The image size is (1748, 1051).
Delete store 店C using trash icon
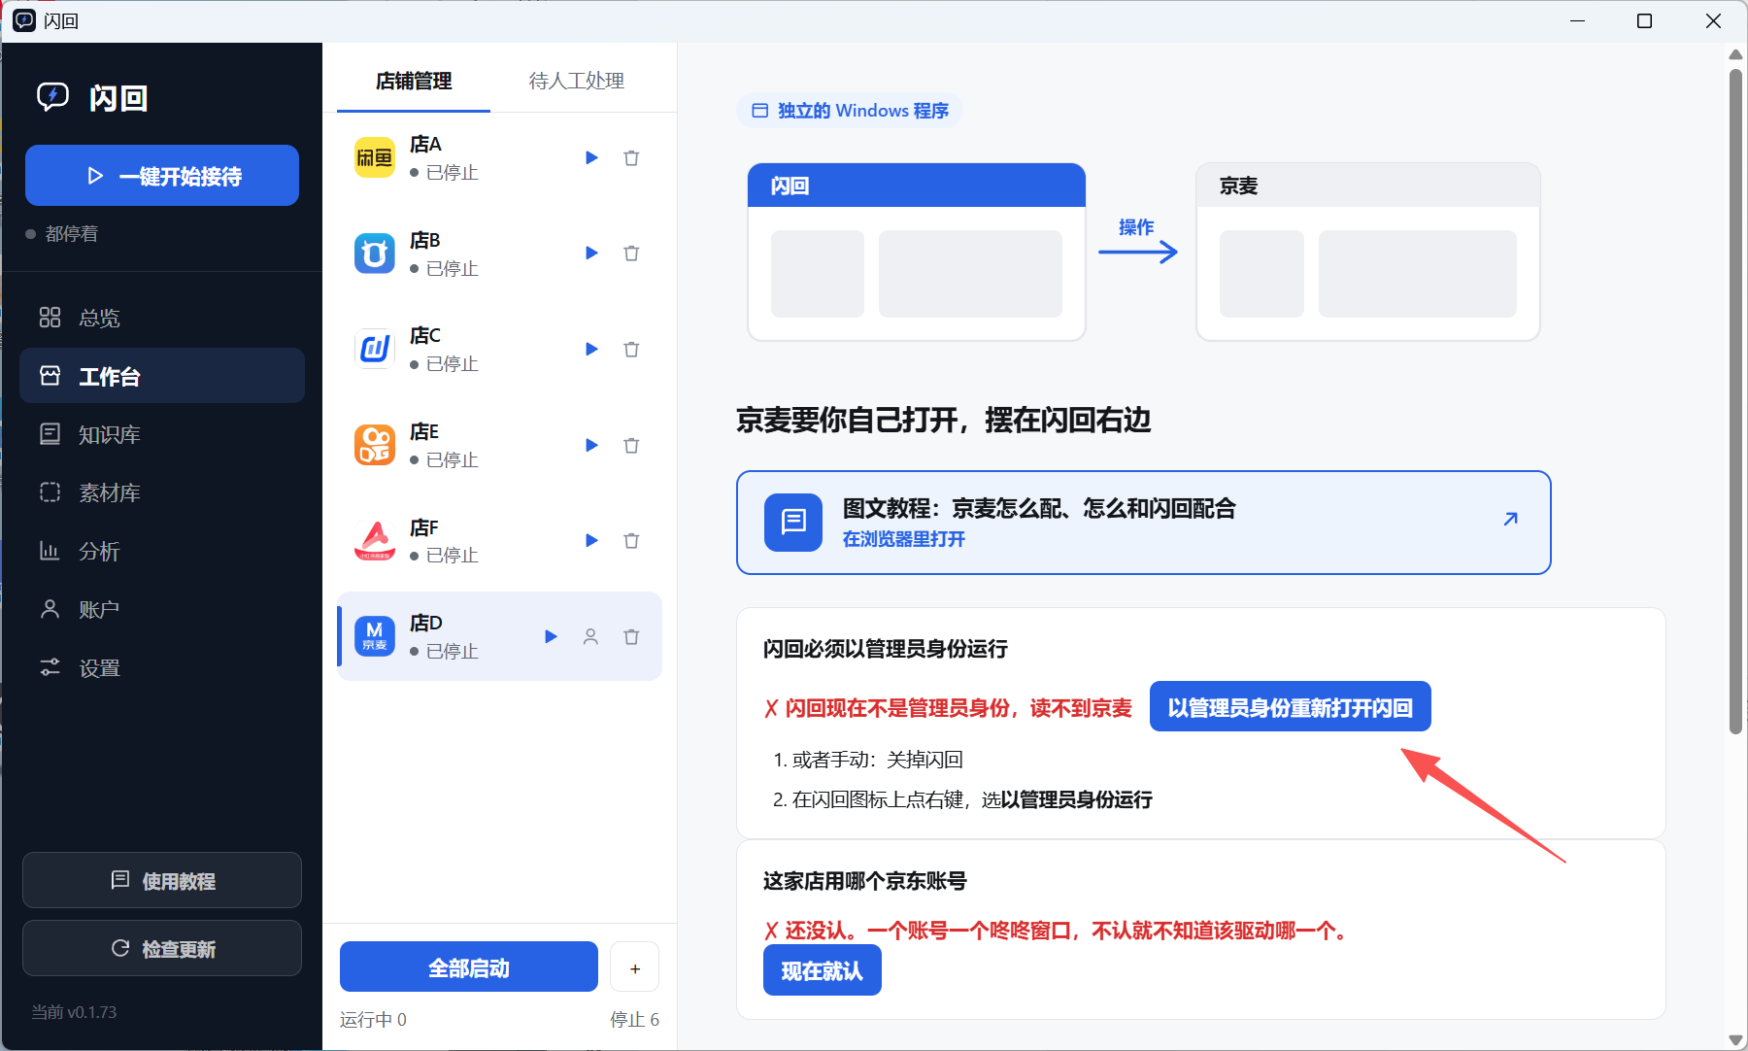point(631,349)
